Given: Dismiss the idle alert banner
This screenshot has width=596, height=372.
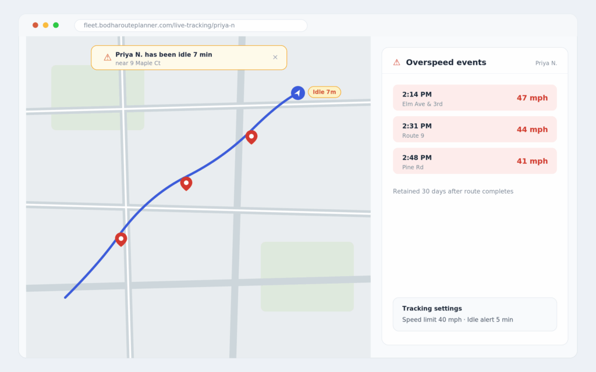Looking at the screenshot, I should coord(275,58).
